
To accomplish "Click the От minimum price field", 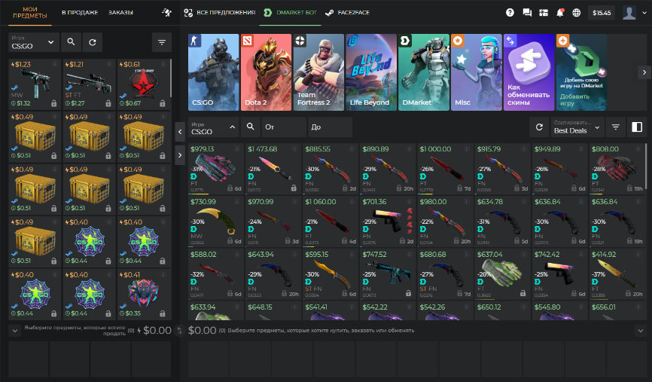I will click(x=284, y=127).
